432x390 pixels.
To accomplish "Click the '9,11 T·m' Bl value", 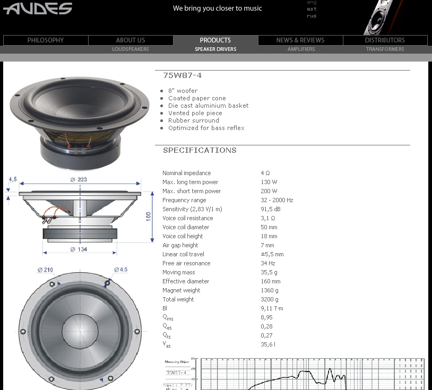I will coord(272,308).
